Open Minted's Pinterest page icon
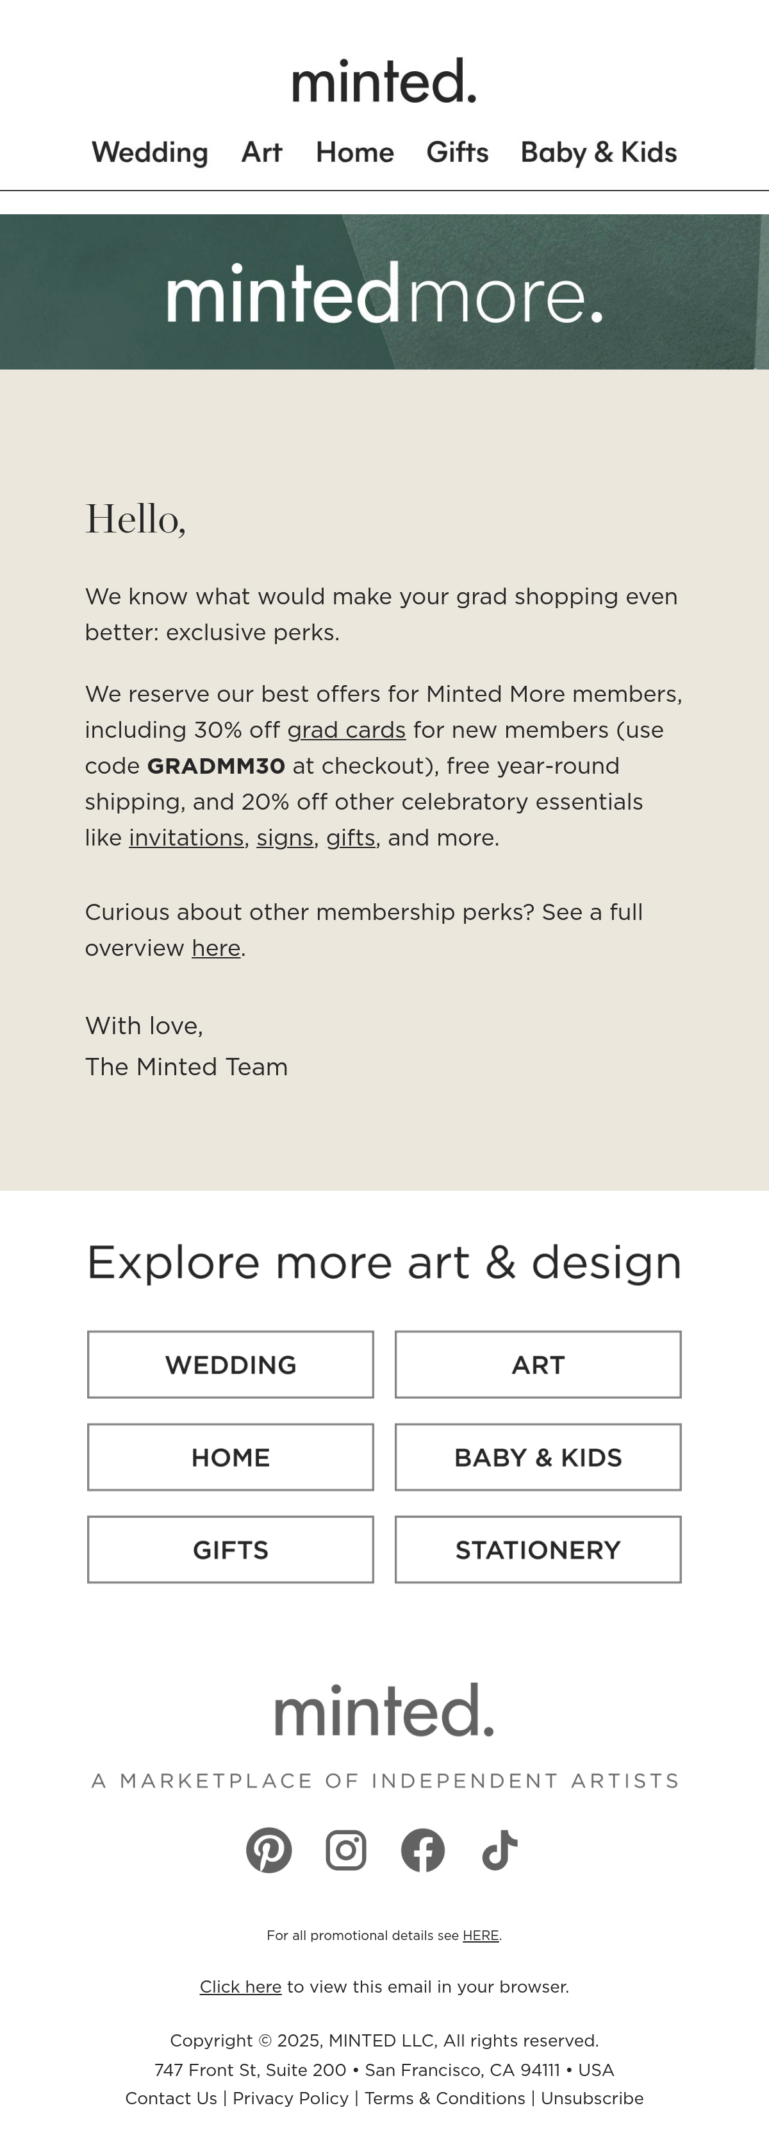 pyautogui.click(x=269, y=1850)
